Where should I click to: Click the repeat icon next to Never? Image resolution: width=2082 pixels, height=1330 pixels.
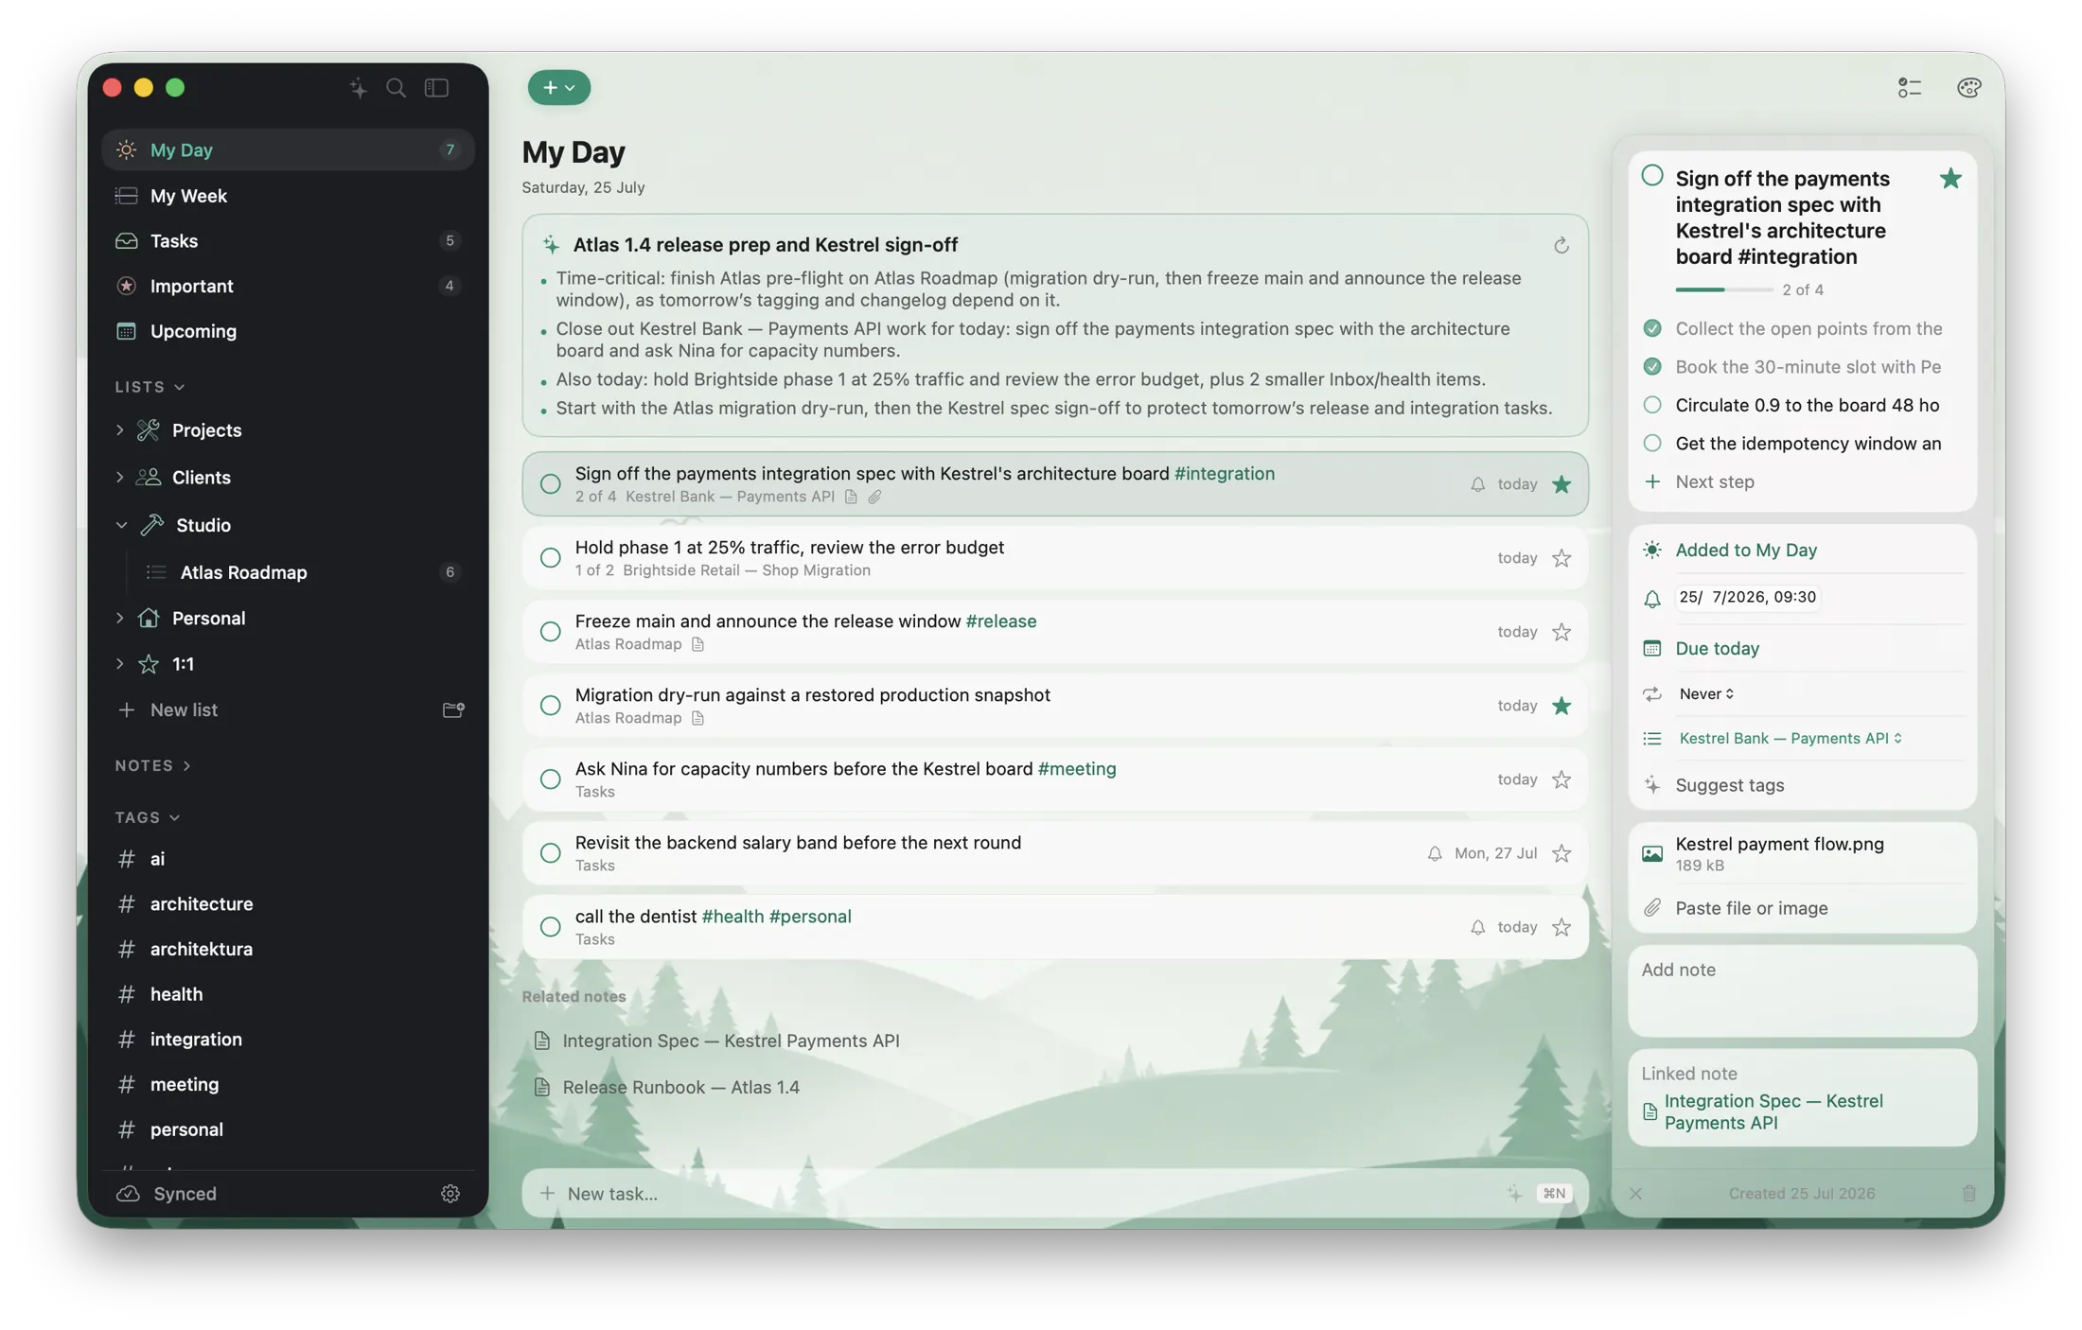1651,694
